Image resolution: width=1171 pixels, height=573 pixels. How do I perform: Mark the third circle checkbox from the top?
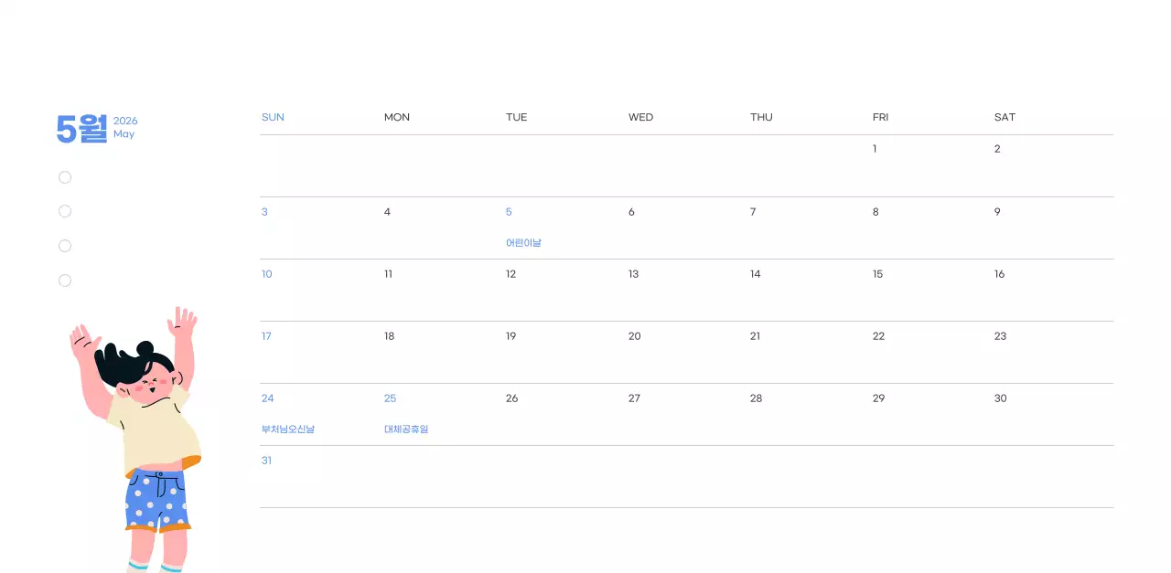pos(65,246)
